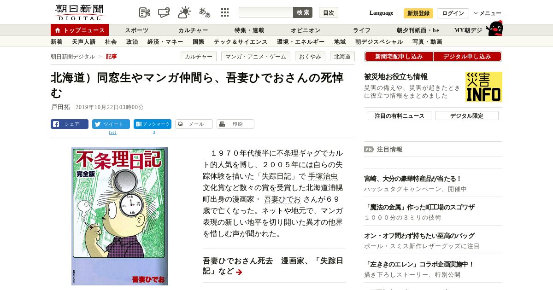This screenshot has height=290, width=553.
Task: Open 新着 in the sub menu
Action: point(56,42)
